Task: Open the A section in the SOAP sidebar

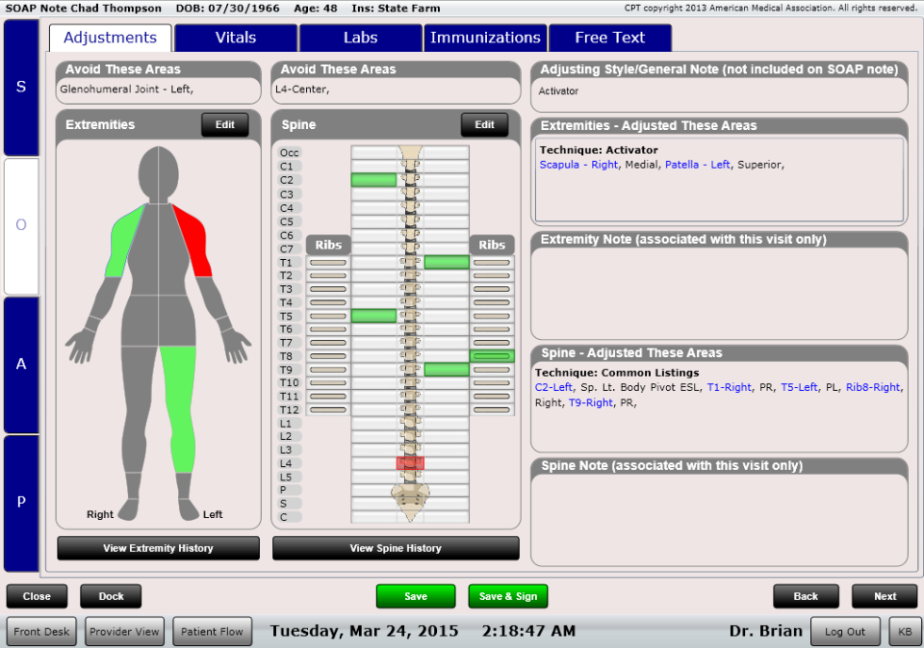Action: point(21,364)
